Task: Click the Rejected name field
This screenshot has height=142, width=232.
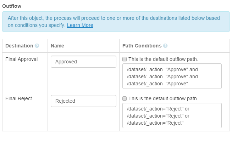Action: tap(83, 101)
